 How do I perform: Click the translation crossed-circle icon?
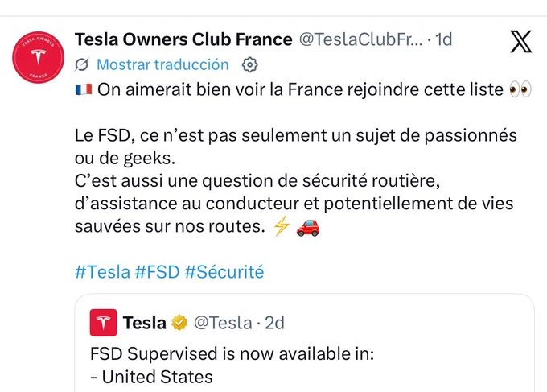click(82, 64)
